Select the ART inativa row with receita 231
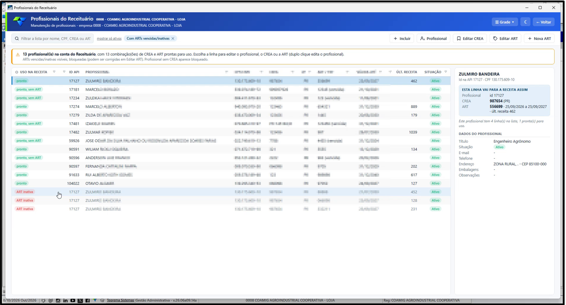This screenshot has height=305, width=566. (x=231, y=209)
